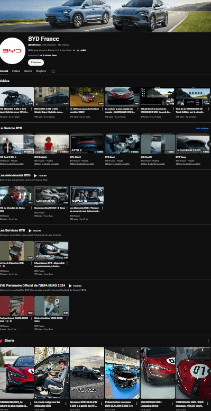Open the ASSISTANCE service video thumbnail

pyautogui.click(x=52, y=251)
